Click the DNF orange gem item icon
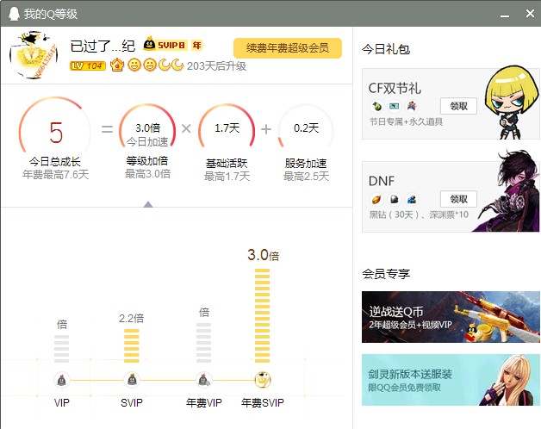The height and width of the screenshot is (429, 541). [376, 199]
